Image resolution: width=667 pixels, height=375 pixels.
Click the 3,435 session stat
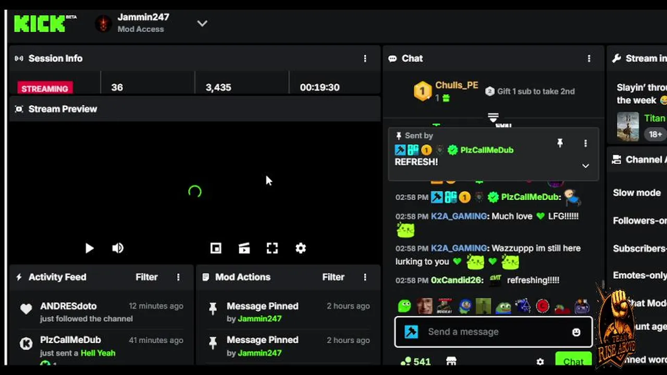click(218, 87)
